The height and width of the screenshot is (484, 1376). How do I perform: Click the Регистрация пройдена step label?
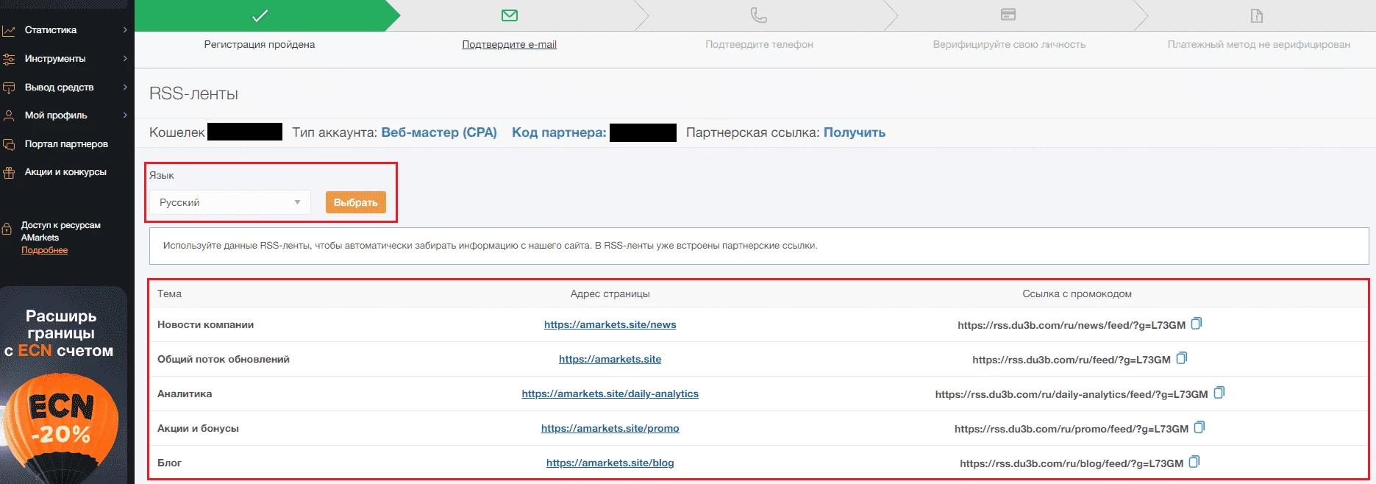pyautogui.click(x=260, y=44)
